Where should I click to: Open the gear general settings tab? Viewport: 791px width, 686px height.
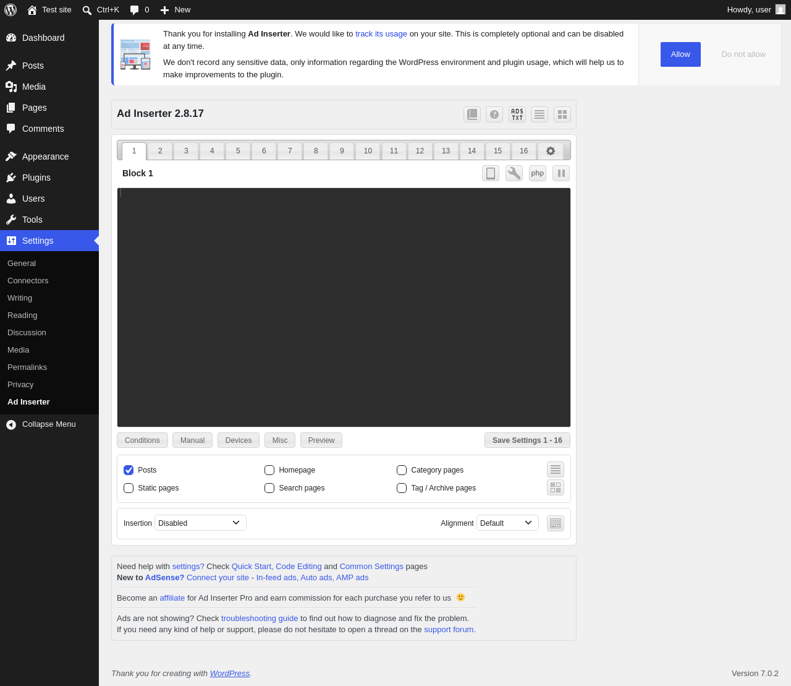pos(551,151)
